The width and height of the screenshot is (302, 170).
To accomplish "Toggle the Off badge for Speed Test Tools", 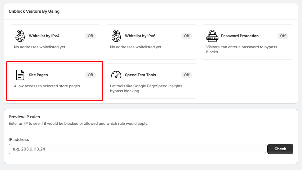I will 187,75.
